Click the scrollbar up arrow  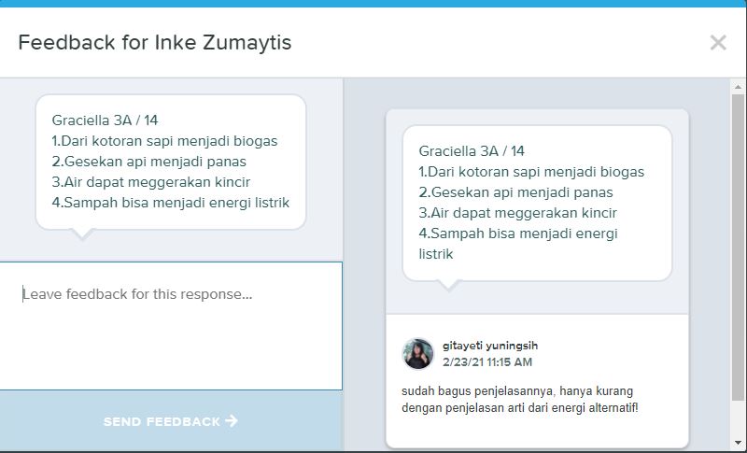pyautogui.click(x=738, y=87)
